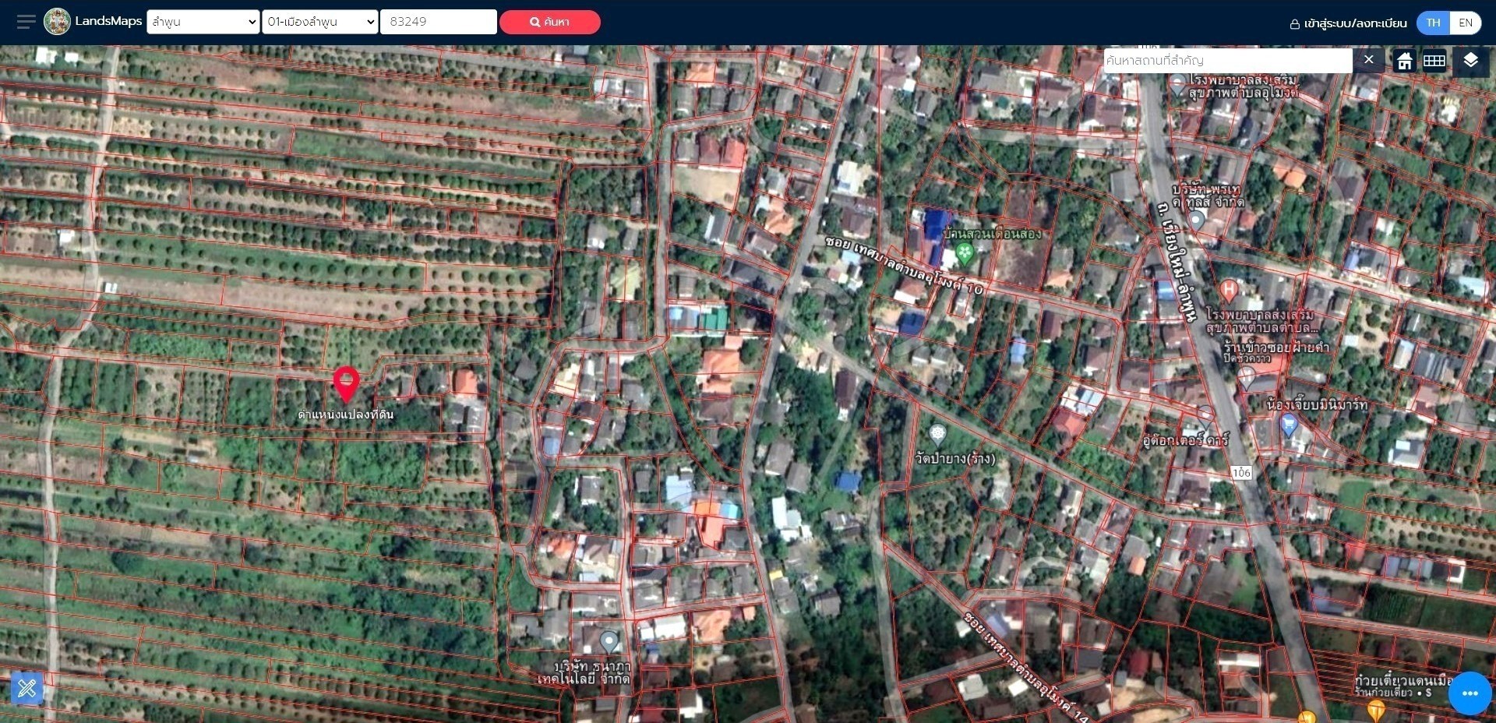The height and width of the screenshot is (723, 1496).
Task: Click the green บ้านสวนเดือนสอง place marker
Action: pyautogui.click(x=965, y=252)
